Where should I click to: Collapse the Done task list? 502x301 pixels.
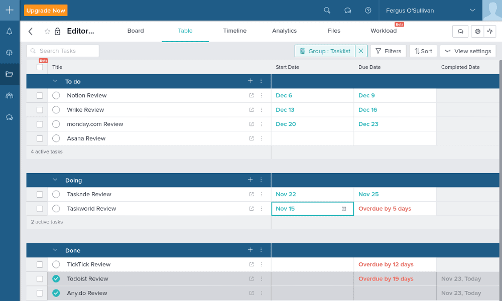tap(55, 250)
